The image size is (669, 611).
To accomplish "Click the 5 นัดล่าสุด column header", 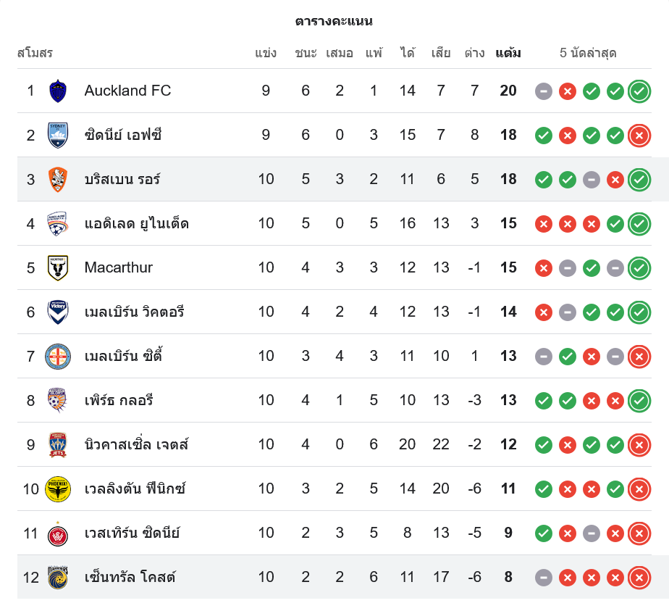I will point(588,53).
